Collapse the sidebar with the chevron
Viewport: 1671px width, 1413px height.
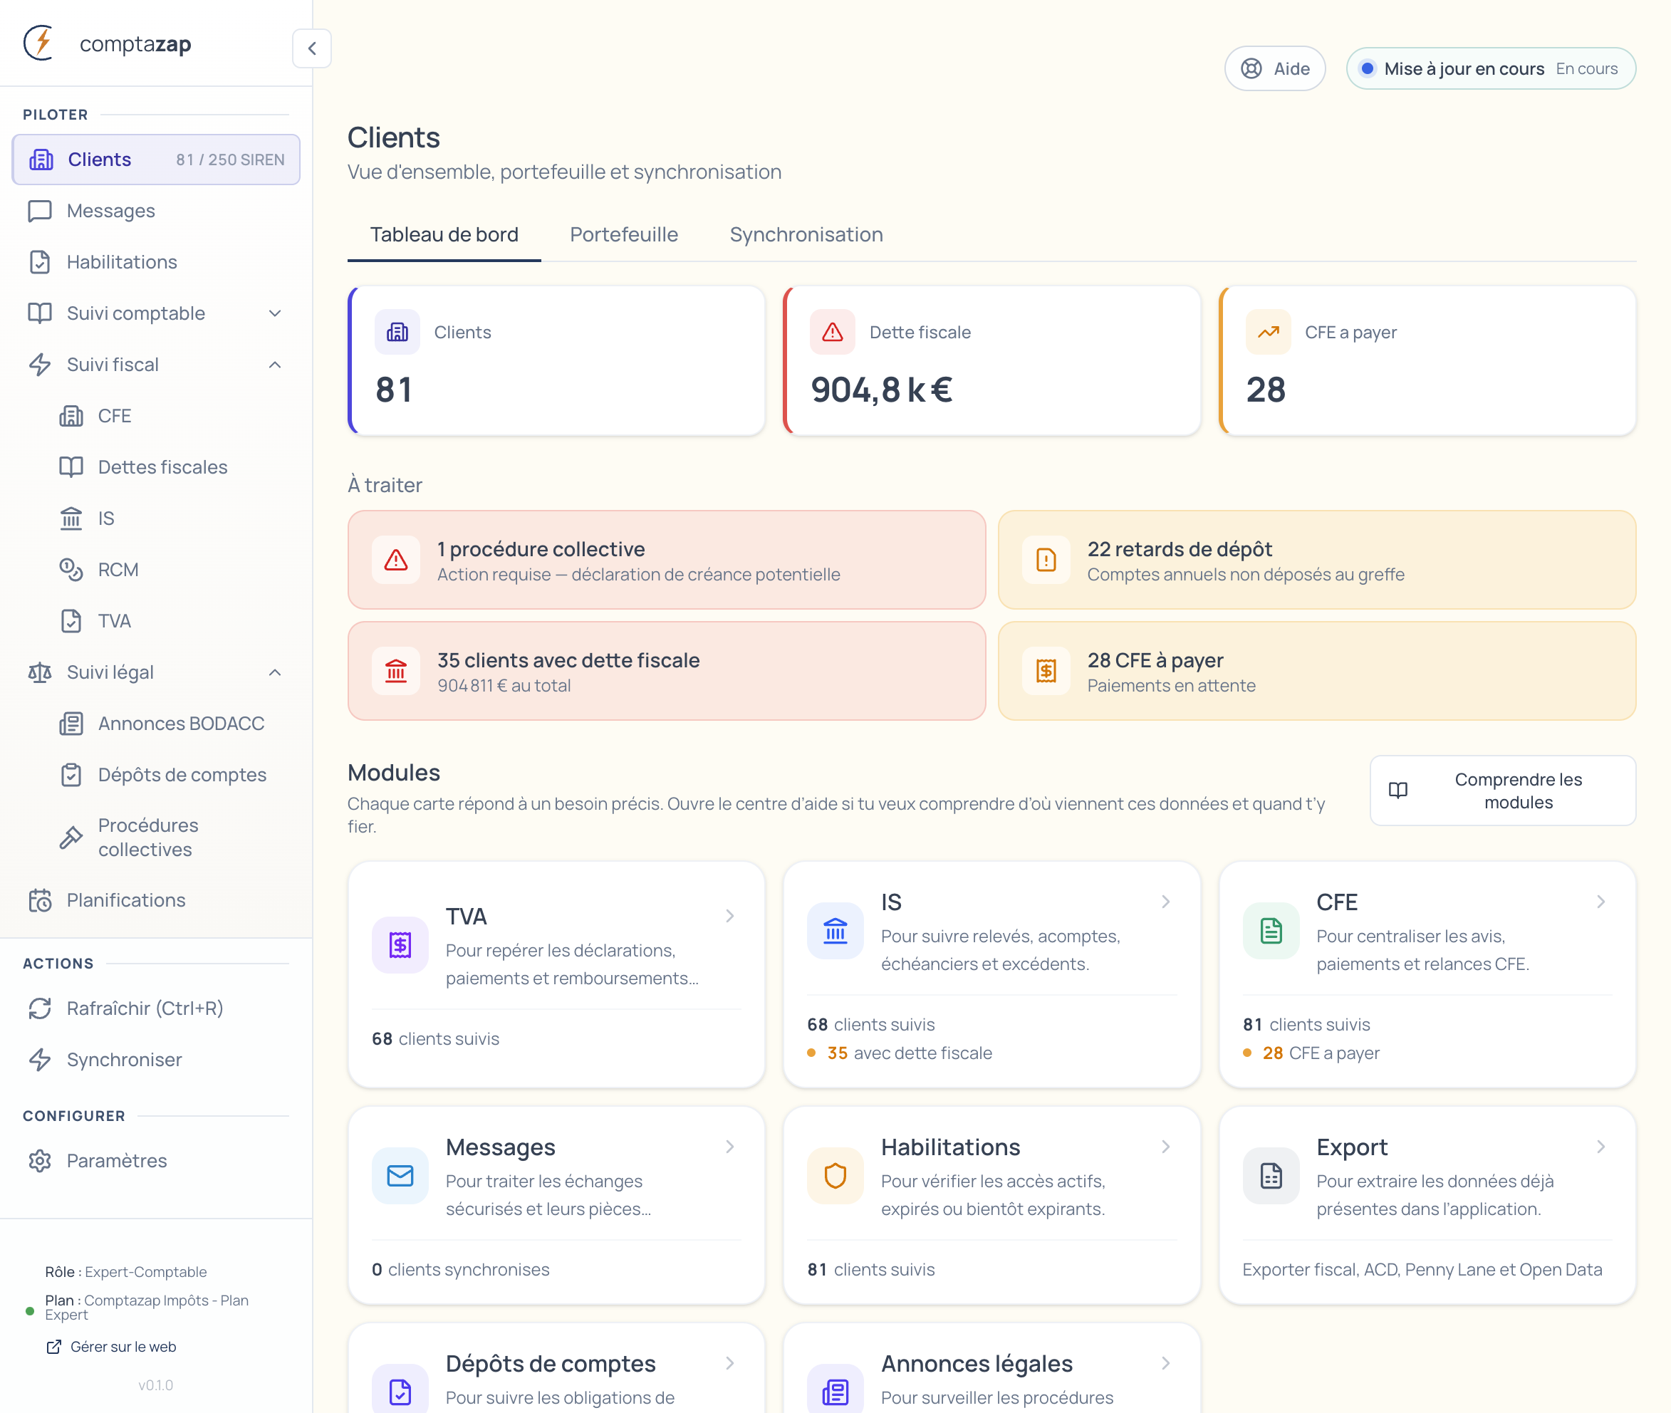311,49
